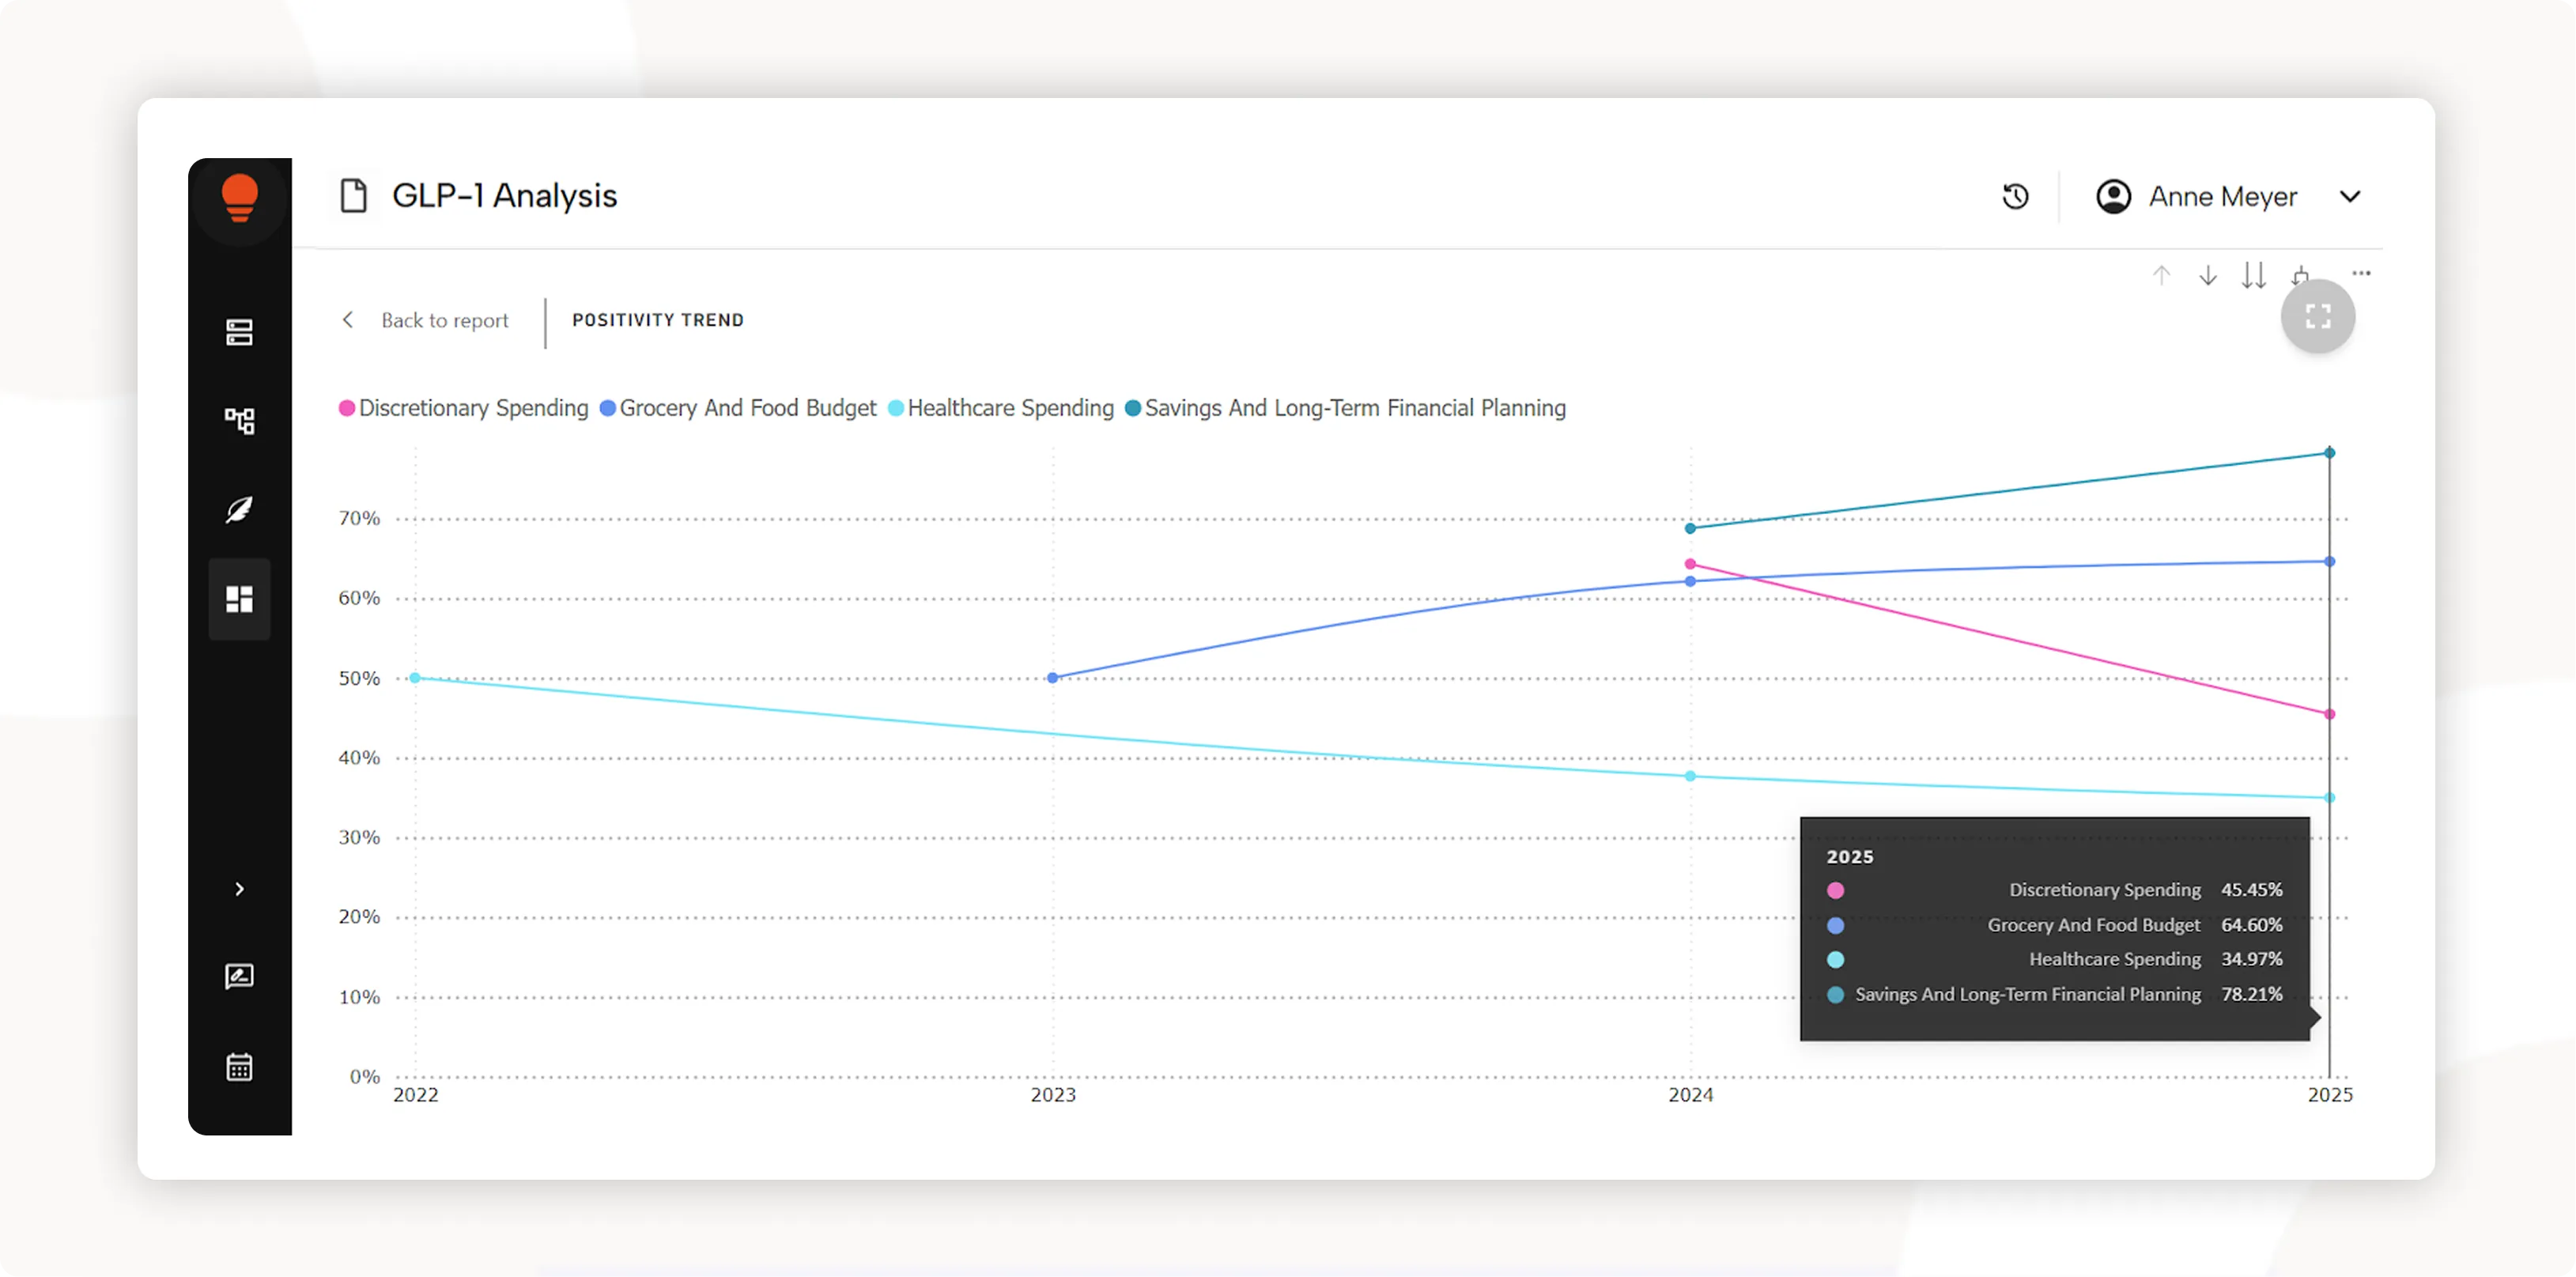Open the data storage sidebar icon
The height and width of the screenshot is (1277, 2576).
point(239,332)
